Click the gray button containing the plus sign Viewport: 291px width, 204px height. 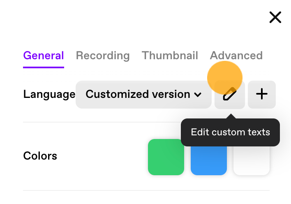click(262, 94)
